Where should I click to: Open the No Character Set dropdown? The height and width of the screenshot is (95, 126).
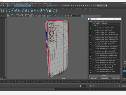click(101, 86)
